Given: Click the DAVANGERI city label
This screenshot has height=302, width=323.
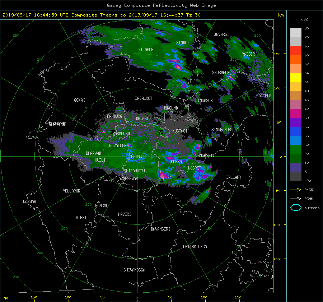Looking at the screenshot, I should coord(160,229).
